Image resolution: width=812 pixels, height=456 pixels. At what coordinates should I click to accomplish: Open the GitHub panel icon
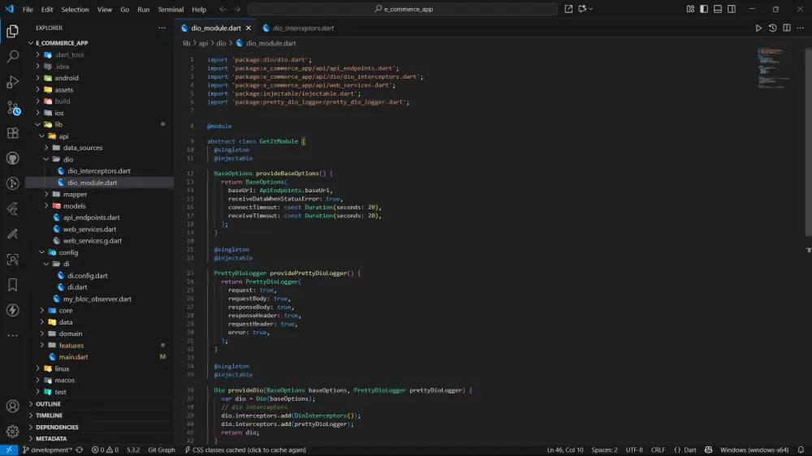12,158
